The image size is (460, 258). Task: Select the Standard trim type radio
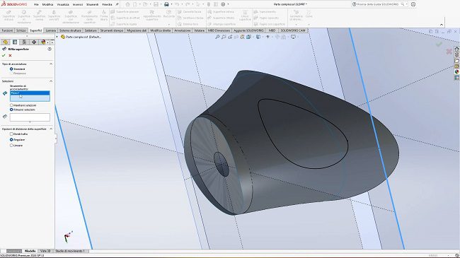coord(11,69)
